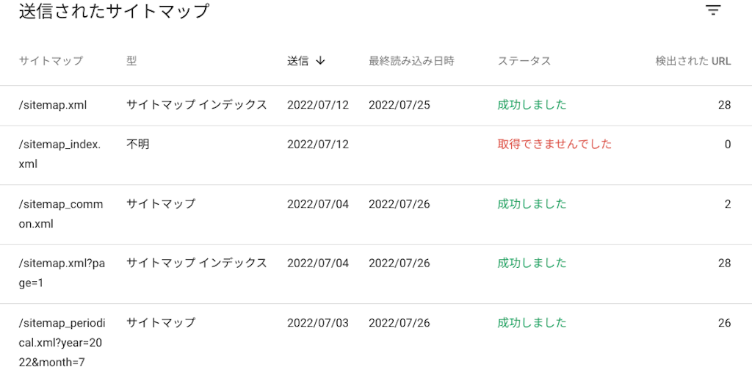This screenshot has width=752, height=367.
Task: Select 2022/07/25 last read date
Action: point(399,106)
